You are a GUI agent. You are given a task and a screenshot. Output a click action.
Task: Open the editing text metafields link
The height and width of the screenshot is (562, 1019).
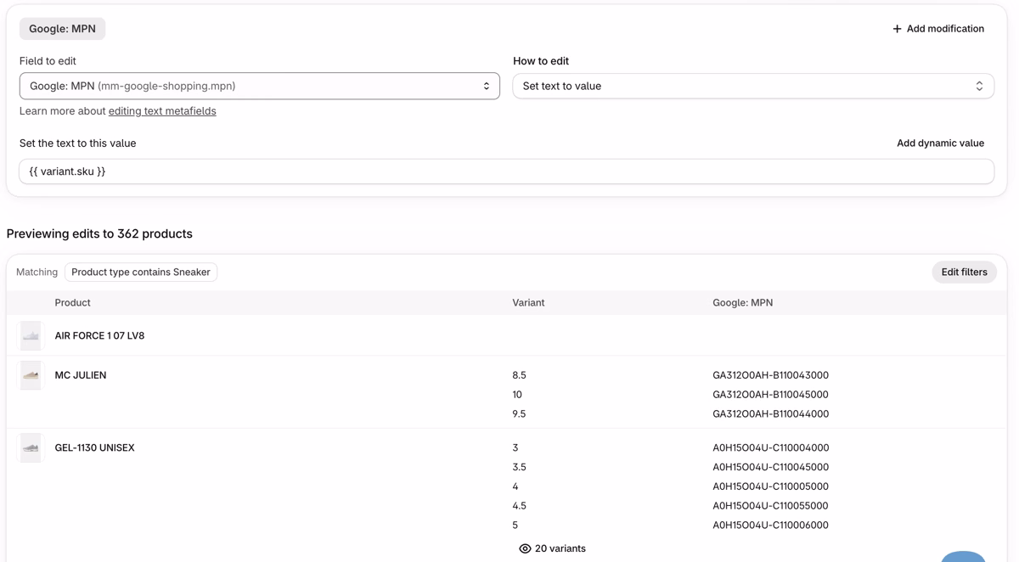pos(162,111)
